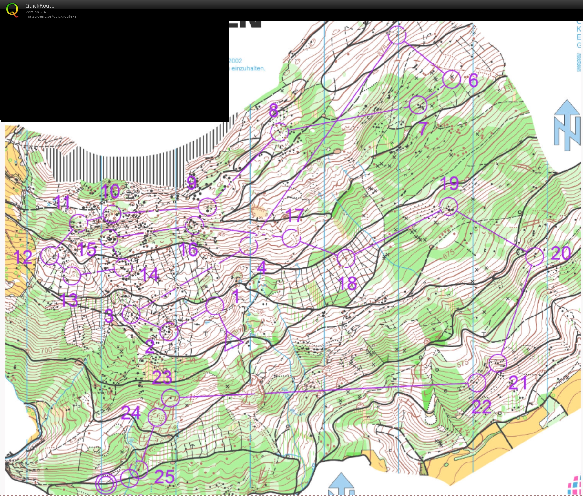Select the control circle labeled 18
The width and height of the screenshot is (583, 496).
pyautogui.click(x=346, y=258)
